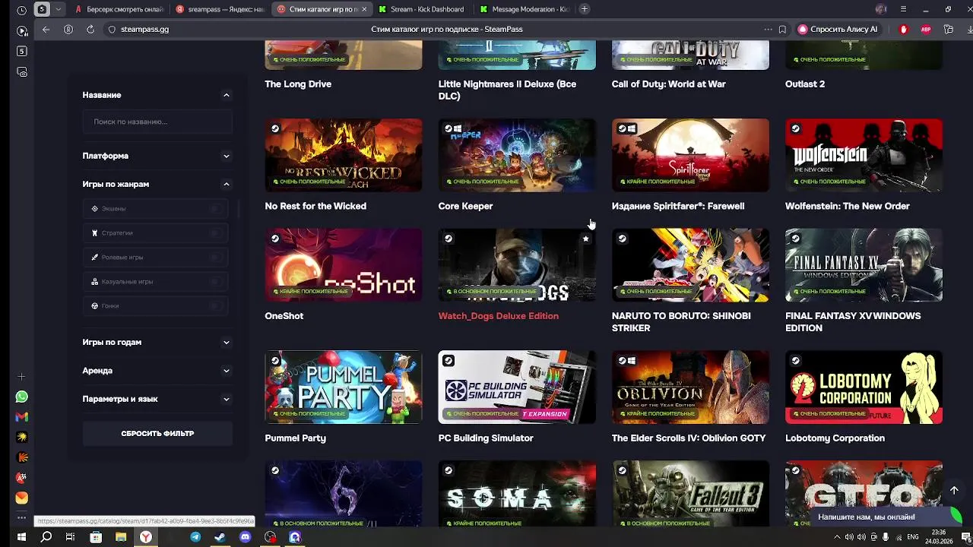The image size is (973, 547).
Task: Open the No Rest for the Wicked thumbnail
Action: coord(344,155)
